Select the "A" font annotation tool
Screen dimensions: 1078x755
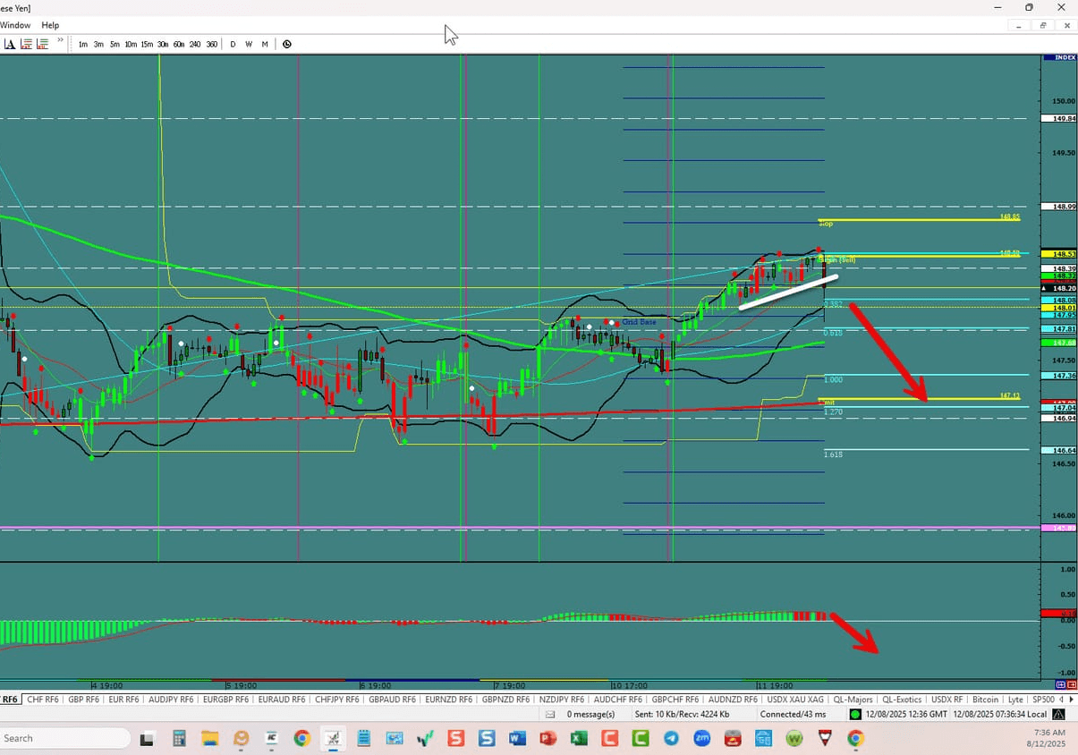click(9, 43)
